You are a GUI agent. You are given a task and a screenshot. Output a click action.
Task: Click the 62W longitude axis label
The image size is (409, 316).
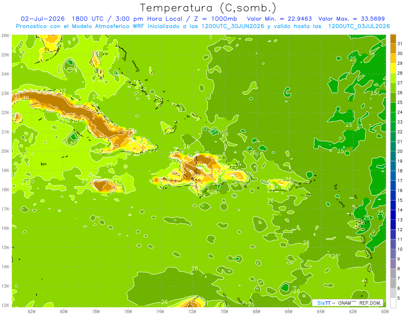click(353, 311)
